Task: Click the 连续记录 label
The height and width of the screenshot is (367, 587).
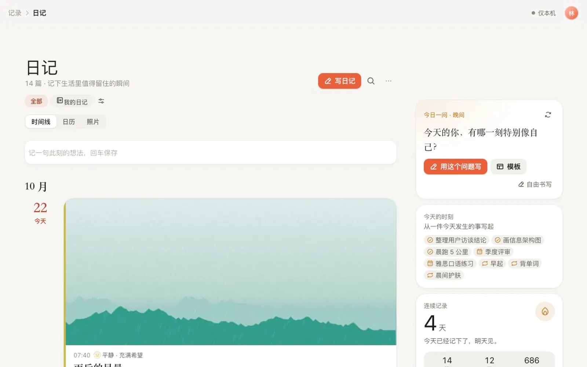Action: coord(435,306)
